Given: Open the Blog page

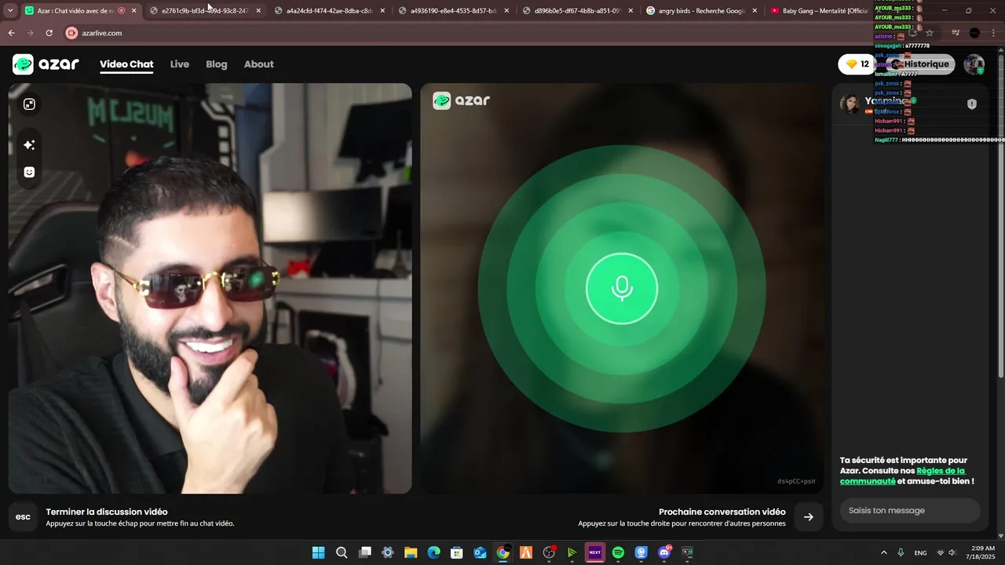Looking at the screenshot, I should coord(217,64).
